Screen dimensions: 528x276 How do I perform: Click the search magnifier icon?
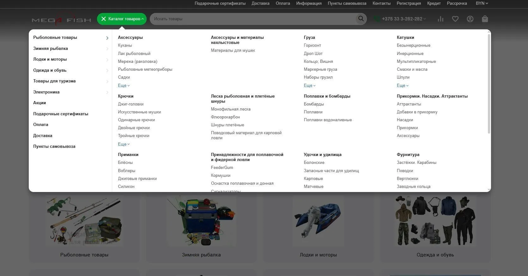coord(361,19)
